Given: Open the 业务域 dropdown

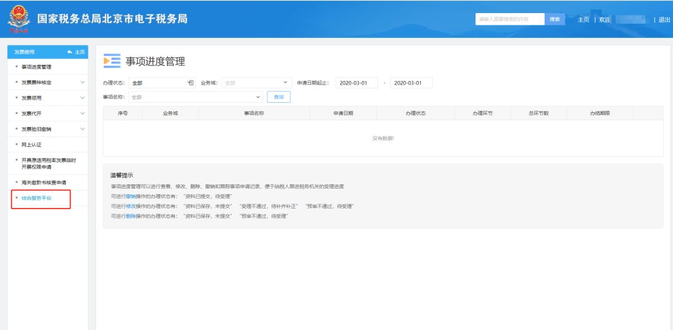Looking at the screenshot, I should pos(257,83).
